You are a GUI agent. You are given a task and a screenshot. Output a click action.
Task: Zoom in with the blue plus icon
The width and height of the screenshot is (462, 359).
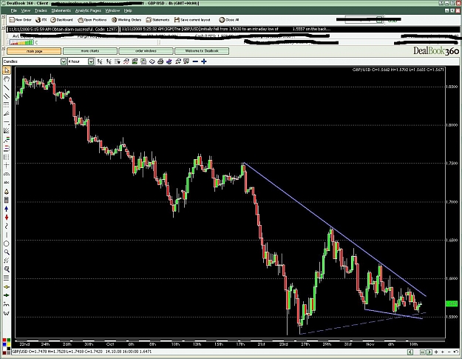(x=203, y=61)
